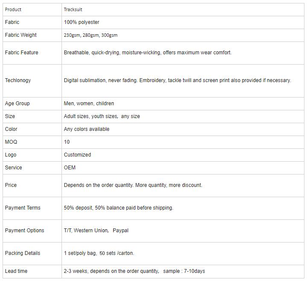Select the Fabric Feature label
Screen dimensions: 307x281
click(x=21, y=53)
